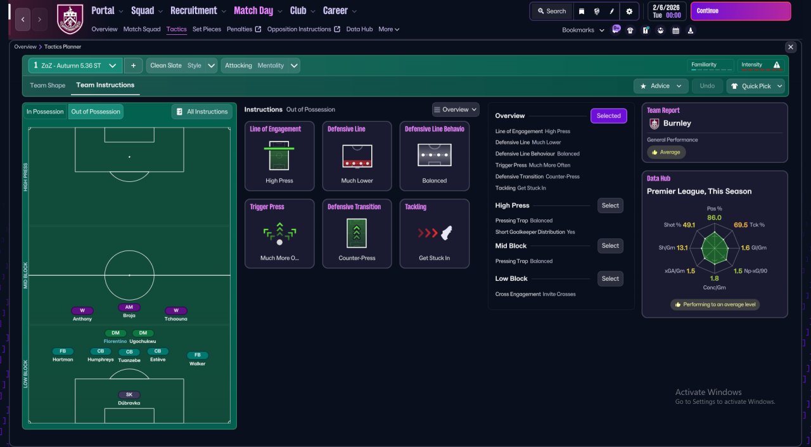811x447 pixels.
Task: Expand the Quick Pick dropdown
Action: [756, 86]
